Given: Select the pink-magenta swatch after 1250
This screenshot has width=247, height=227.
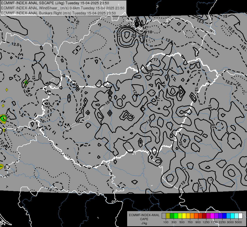Looking at the screenshot, I should tap(208, 216).
